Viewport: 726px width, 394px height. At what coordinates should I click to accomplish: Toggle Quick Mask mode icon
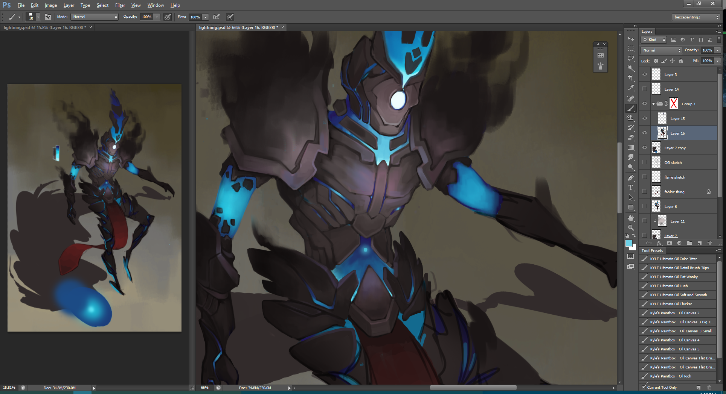[631, 256]
